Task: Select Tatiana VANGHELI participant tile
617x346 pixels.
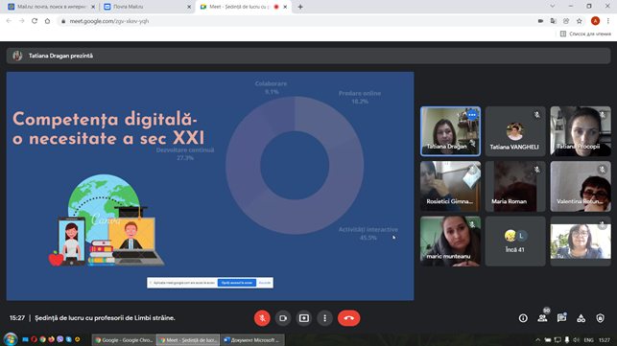Action: point(515,131)
